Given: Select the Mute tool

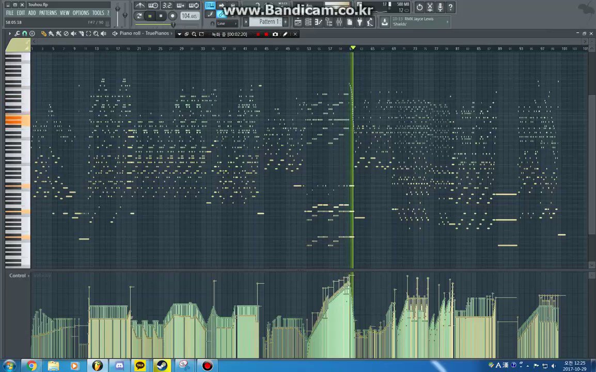Looking at the screenshot, I should click(x=74, y=34).
